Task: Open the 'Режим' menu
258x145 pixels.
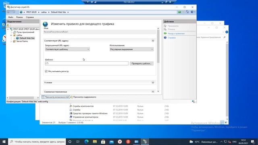Action: [x=19, y=17]
